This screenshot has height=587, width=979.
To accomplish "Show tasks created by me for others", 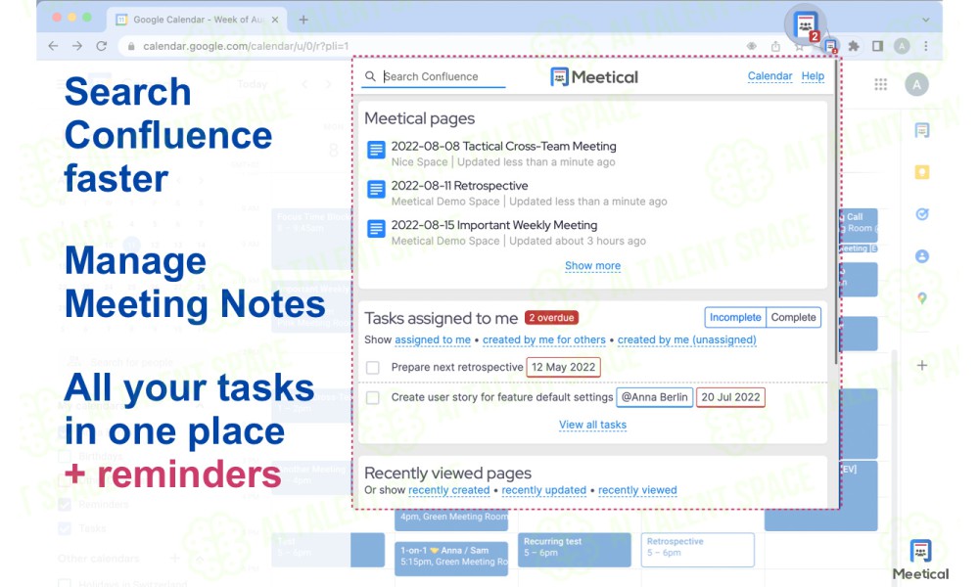I will pyautogui.click(x=543, y=340).
